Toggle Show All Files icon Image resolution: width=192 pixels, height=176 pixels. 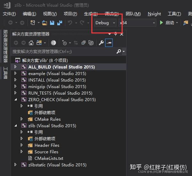[91, 43]
